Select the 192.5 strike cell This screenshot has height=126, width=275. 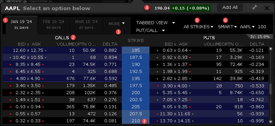[136, 71]
